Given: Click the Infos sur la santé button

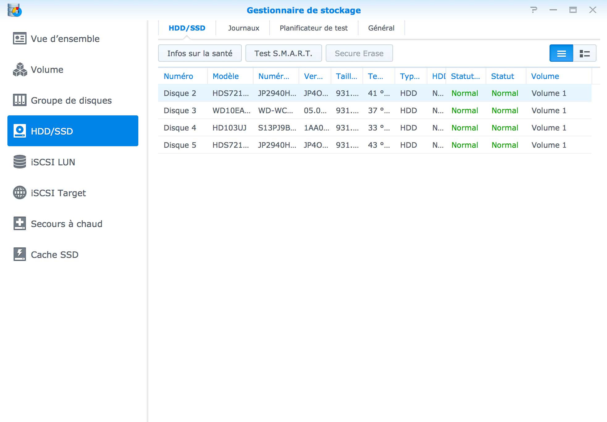Looking at the screenshot, I should coord(200,53).
